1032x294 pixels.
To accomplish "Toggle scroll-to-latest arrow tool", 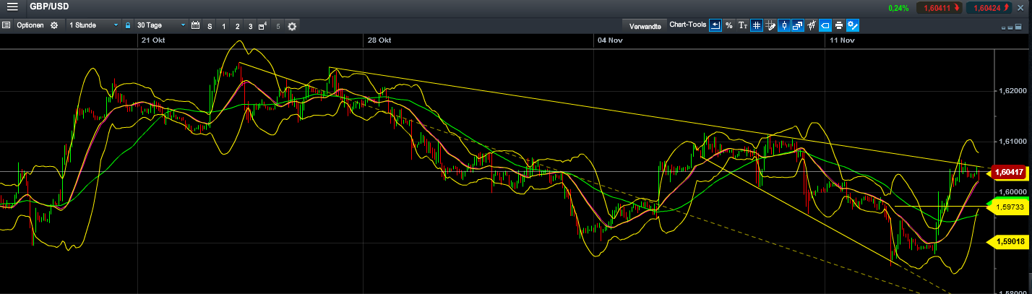I will 715,25.
